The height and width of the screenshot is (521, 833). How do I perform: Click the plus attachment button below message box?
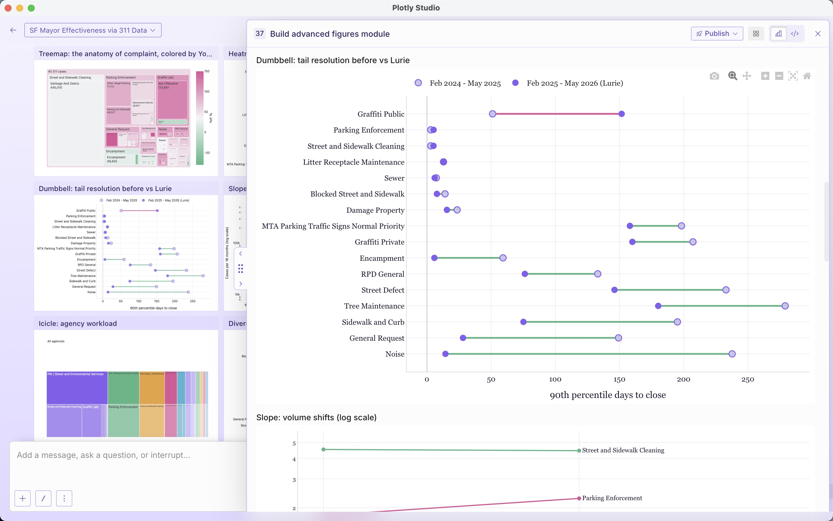(22, 498)
